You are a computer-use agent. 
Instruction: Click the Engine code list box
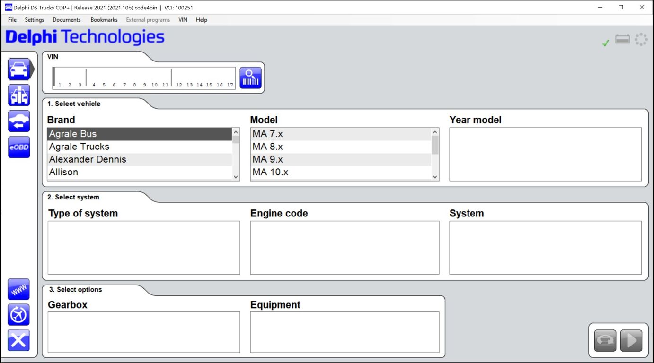coord(345,248)
